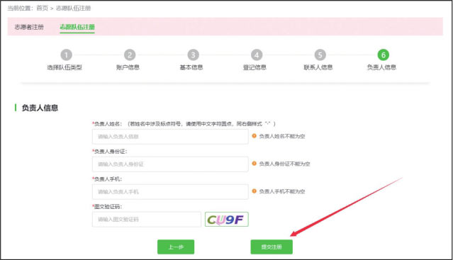Go to step 1 circle 选择队伍类型
This screenshot has height=260, width=453.
pos(66,55)
